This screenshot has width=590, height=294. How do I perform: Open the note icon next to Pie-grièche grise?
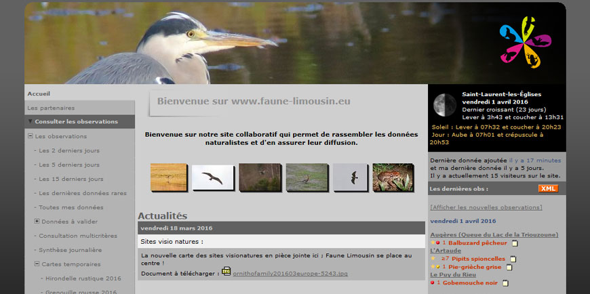(x=509, y=268)
